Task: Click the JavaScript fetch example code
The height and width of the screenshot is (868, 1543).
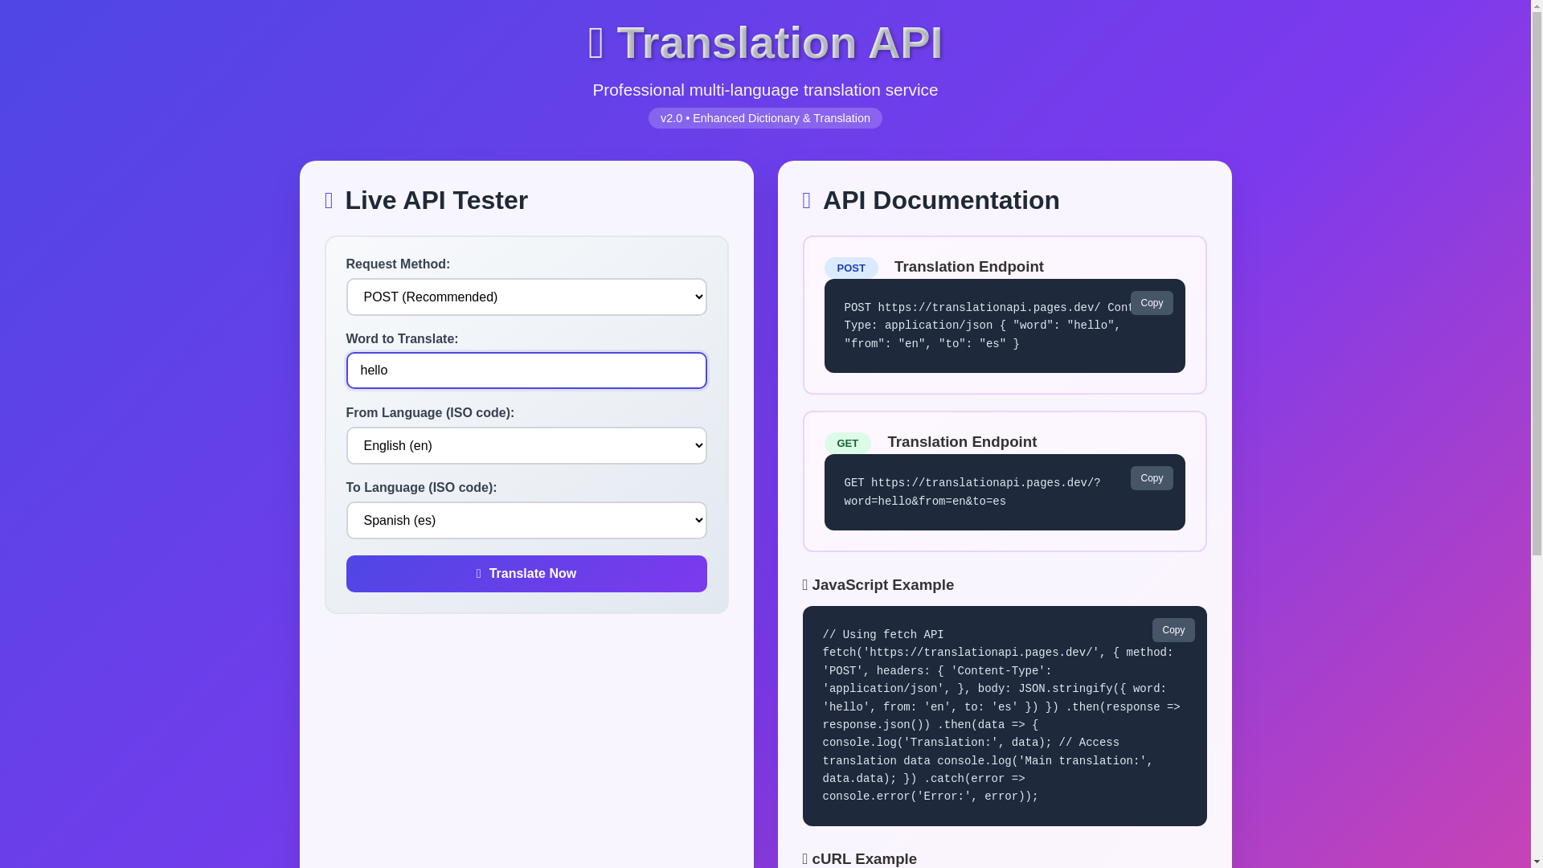Action: 1004,716
